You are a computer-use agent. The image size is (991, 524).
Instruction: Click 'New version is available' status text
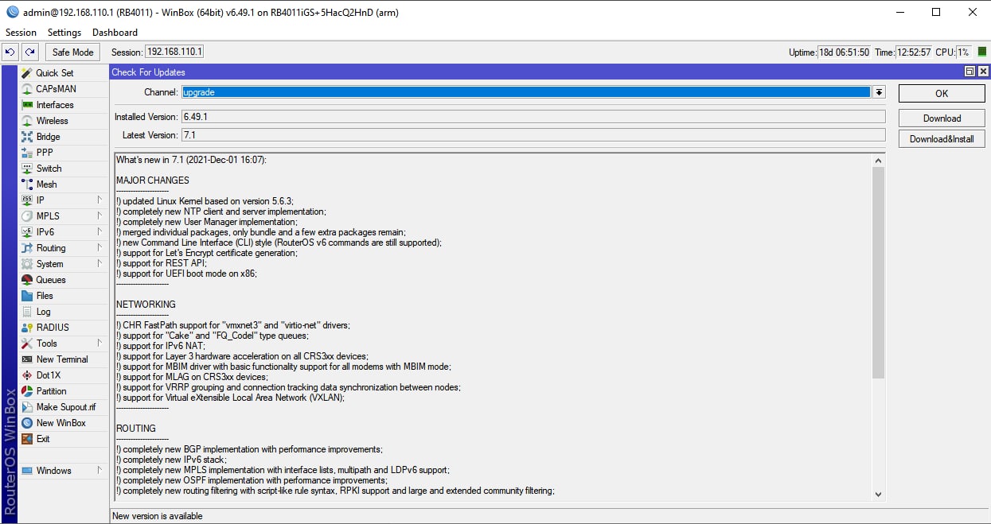click(x=158, y=516)
